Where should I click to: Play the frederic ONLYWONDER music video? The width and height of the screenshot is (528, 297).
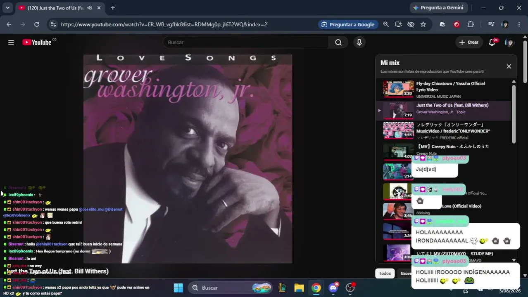coord(444,130)
